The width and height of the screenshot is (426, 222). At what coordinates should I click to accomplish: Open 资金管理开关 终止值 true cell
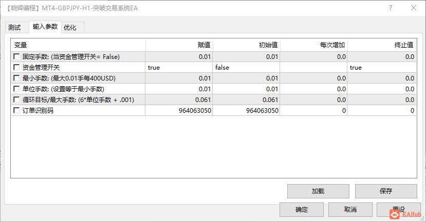tap(382, 68)
